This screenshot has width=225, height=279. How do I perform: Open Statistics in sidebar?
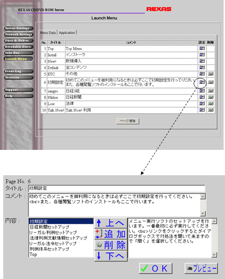[x=18, y=77]
